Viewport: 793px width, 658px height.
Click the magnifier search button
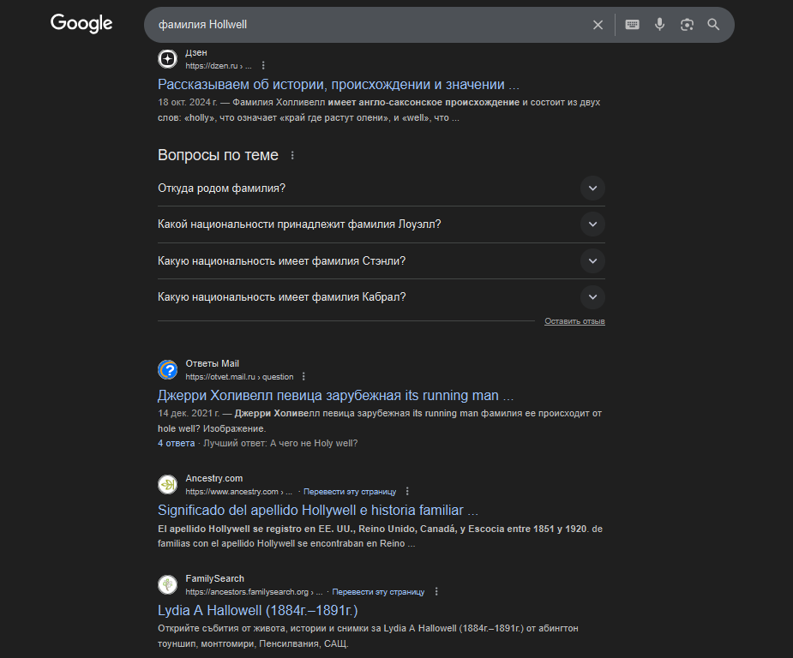point(713,25)
